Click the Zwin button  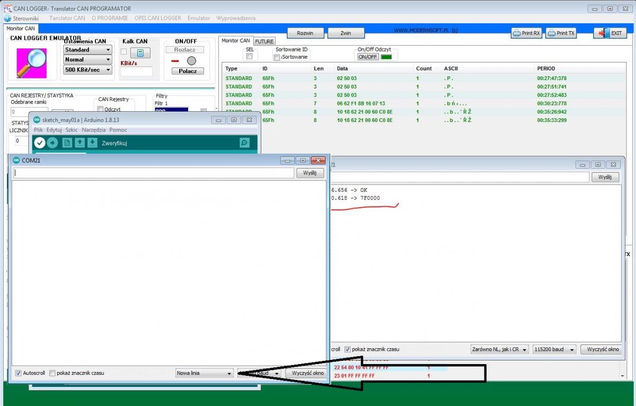point(346,33)
